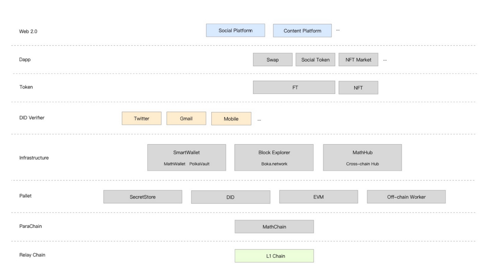The image size is (499, 280).
Task: Select the Content Platform box
Action: [302, 31]
